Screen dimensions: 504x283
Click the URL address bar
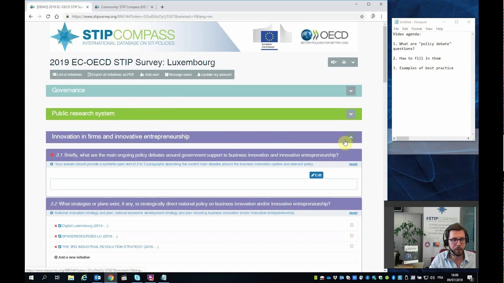pyautogui.click(x=213, y=17)
